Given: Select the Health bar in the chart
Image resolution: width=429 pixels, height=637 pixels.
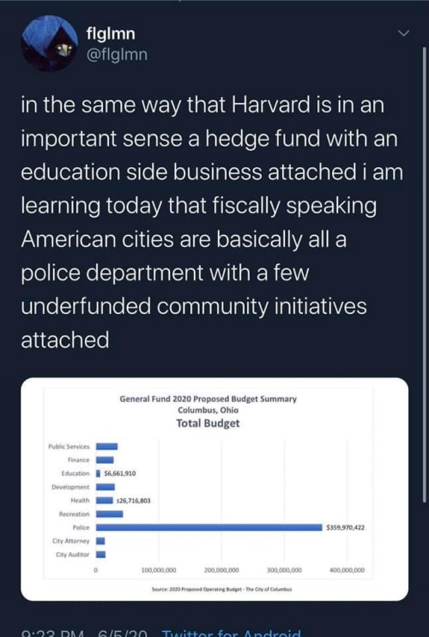Looking at the screenshot, I should (x=105, y=501).
